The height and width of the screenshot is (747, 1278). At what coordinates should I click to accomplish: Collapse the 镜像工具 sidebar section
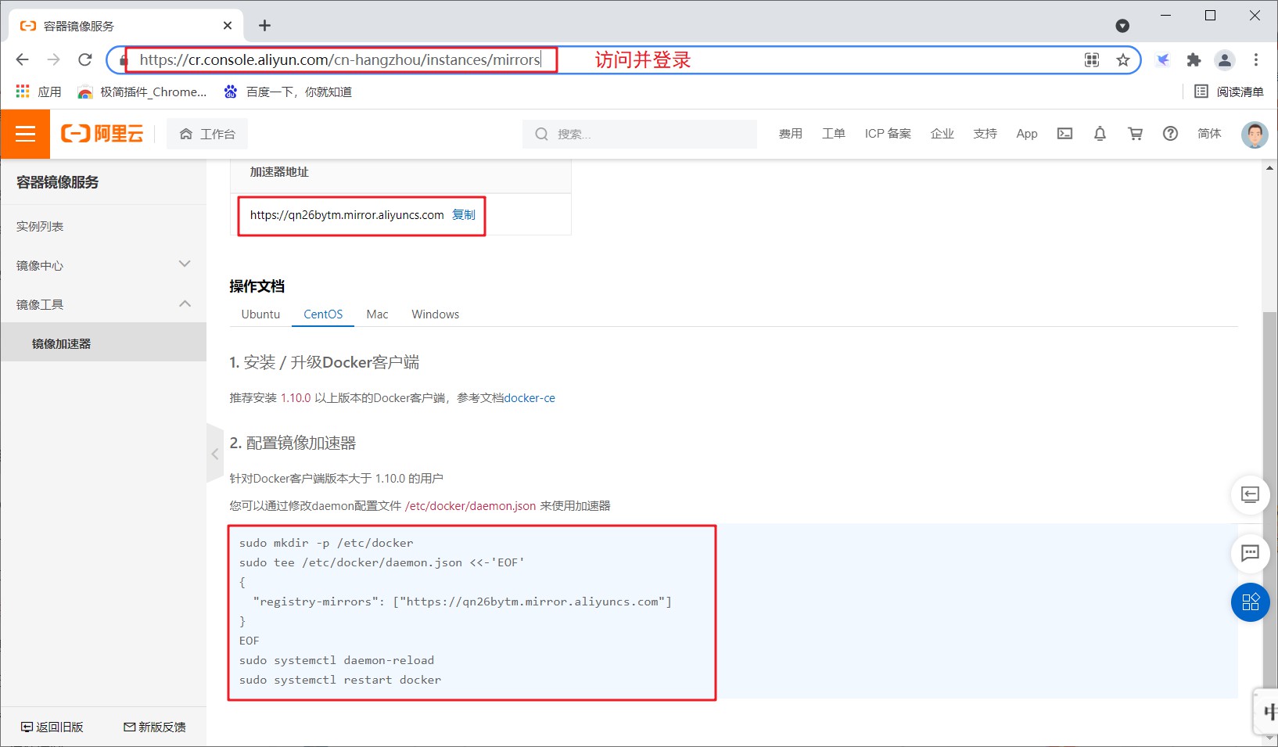click(x=103, y=304)
